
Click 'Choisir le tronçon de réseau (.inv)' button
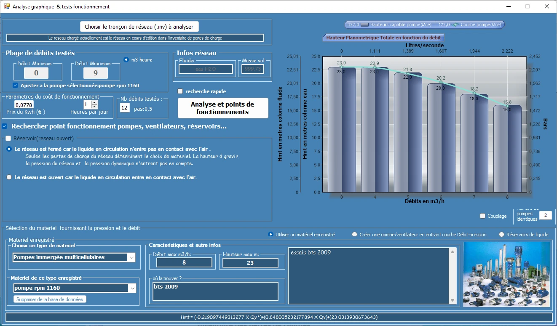tap(139, 27)
